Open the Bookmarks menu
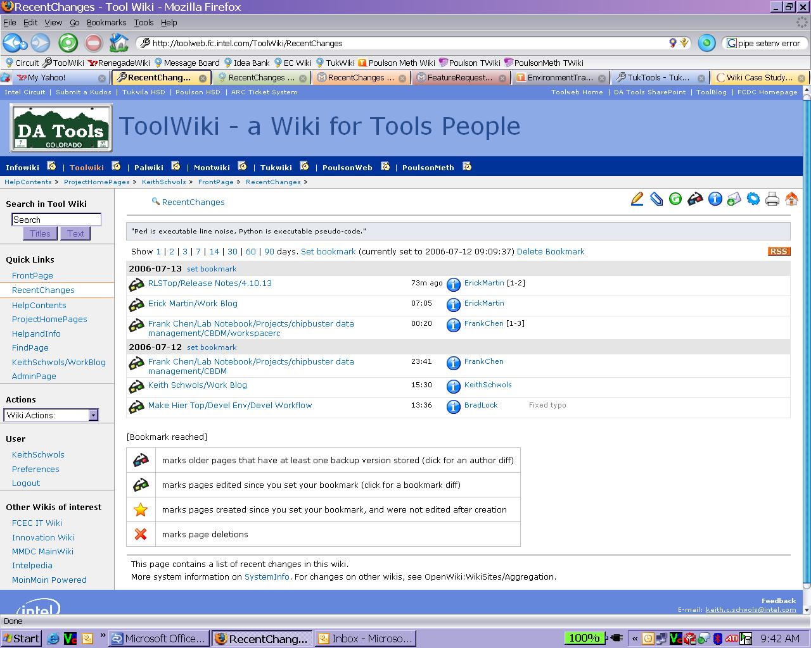Viewport: 811px width, 648px height. click(x=106, y=23)
